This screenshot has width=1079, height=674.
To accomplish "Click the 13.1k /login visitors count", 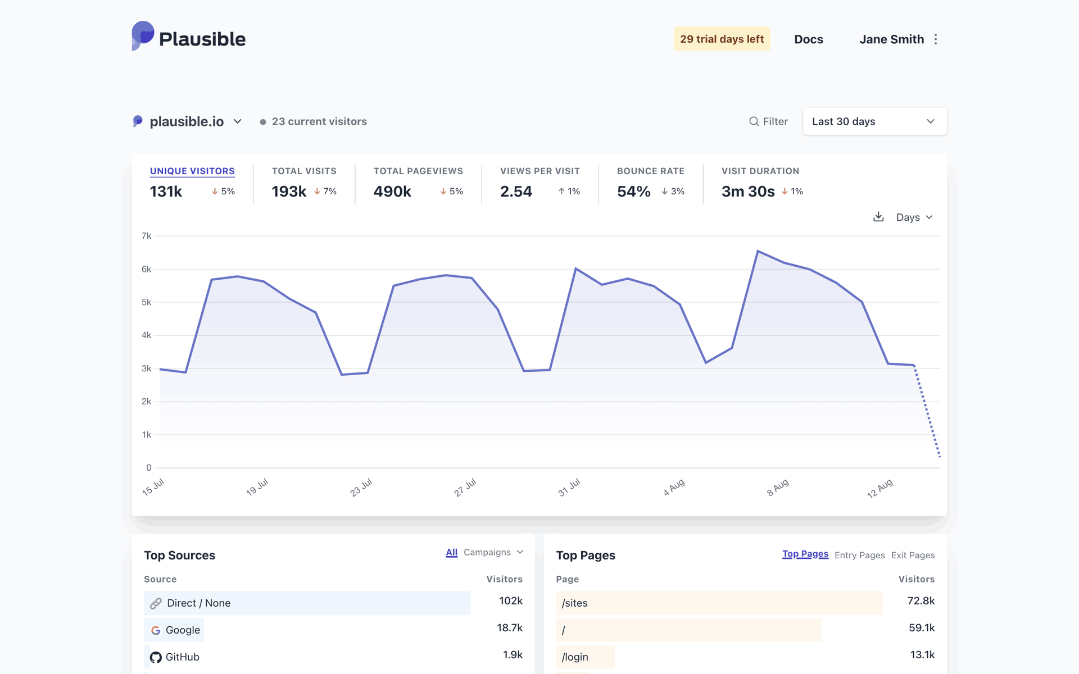I will [923, 655].
